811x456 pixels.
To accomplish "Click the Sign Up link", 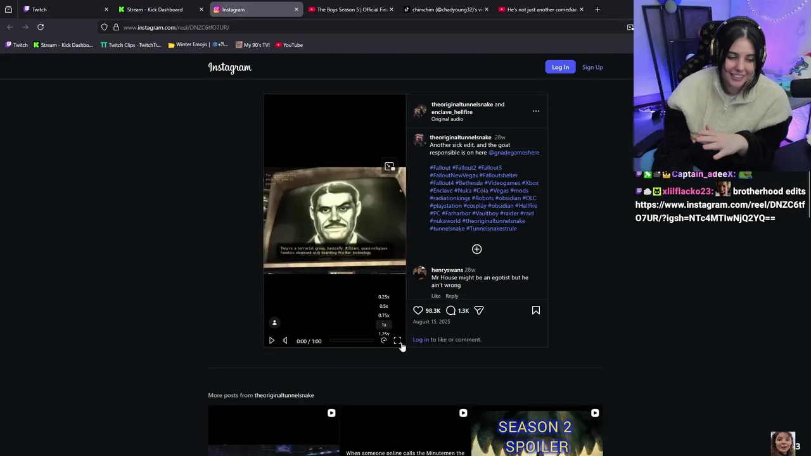I will click(x=592, y=67).
